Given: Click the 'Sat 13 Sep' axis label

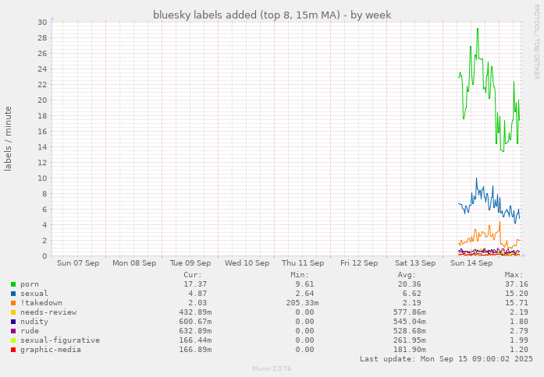Looking at the screenshot, I should [x=415, y=263].
